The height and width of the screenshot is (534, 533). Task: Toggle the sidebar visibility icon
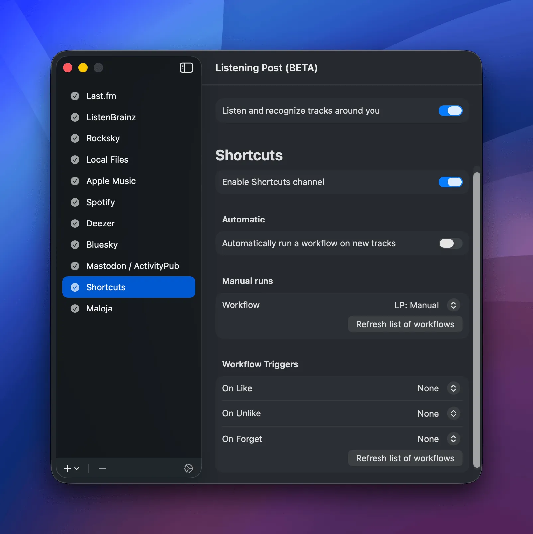tap(186, 68)
